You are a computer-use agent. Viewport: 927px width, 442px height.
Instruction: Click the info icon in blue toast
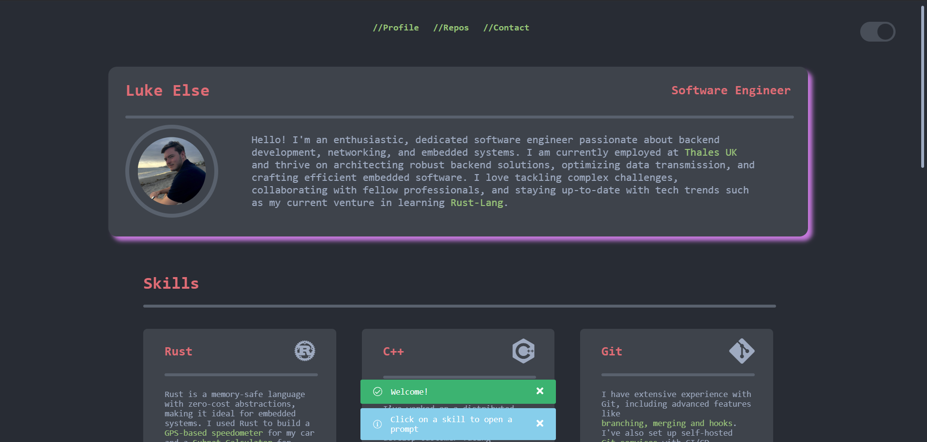coord(378,424)
